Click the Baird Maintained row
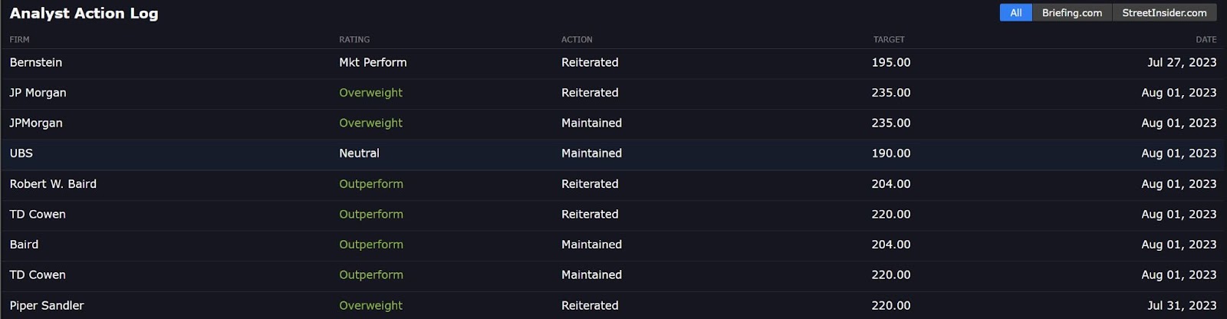 point(613,245)
